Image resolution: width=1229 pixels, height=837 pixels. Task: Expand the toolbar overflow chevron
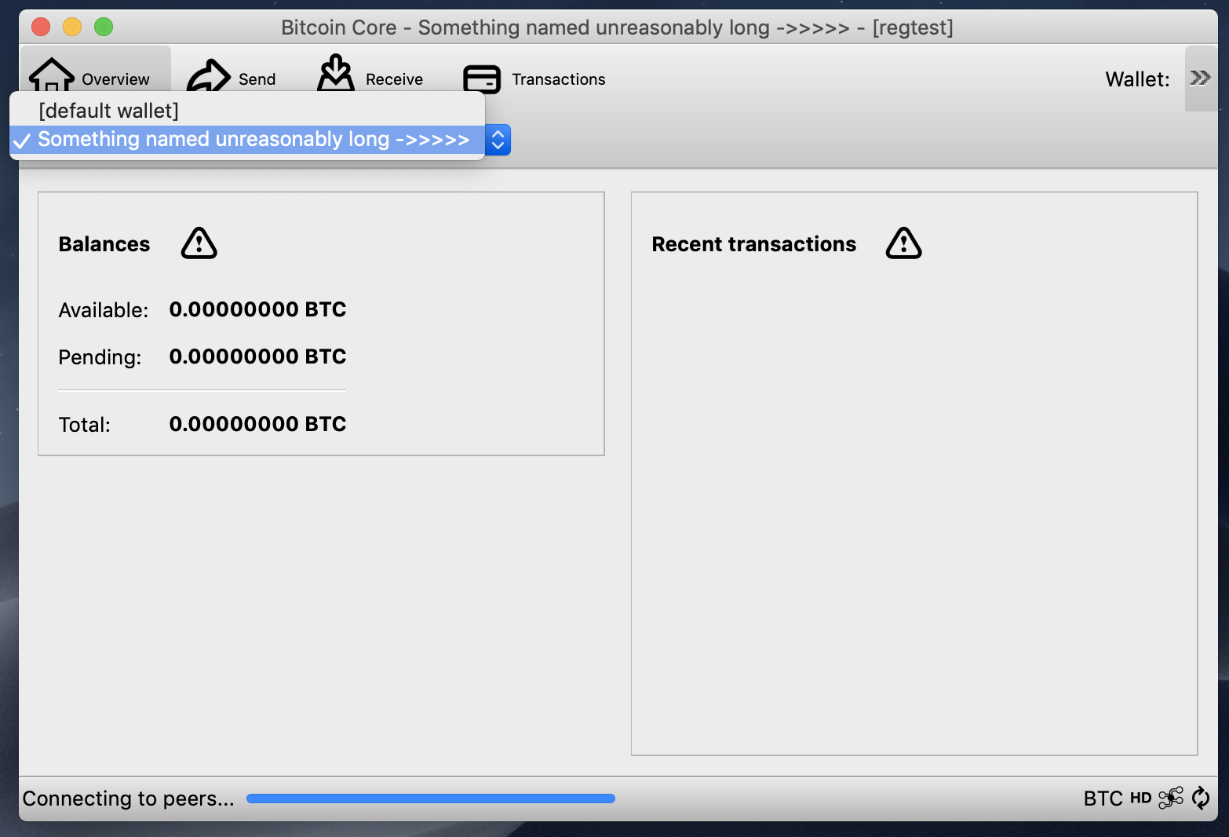tap(1200, 78)
